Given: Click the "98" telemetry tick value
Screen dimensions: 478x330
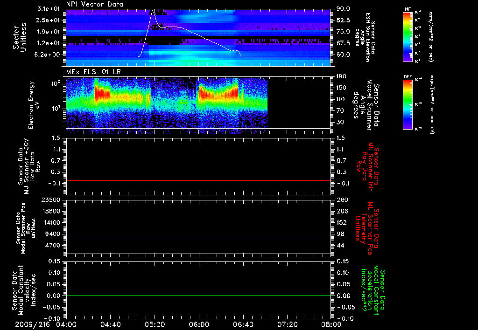Looking at the screenshot, I should pyautogui.click(x=340, y=234).
